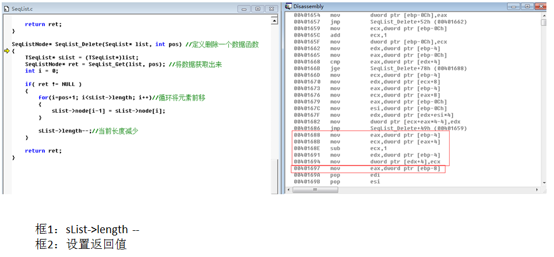This screenshot has width=554, height=257.
Task: Select disassembly line at address 00401676
Action: pyautogui.click(x=367, y=95)
